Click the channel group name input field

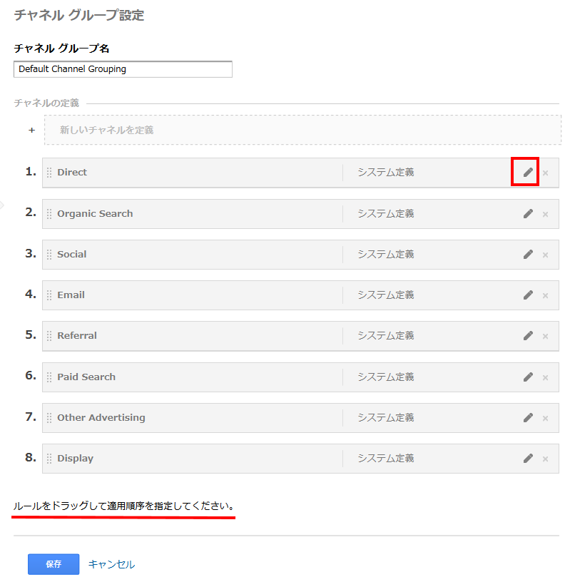tap(123, 69)
